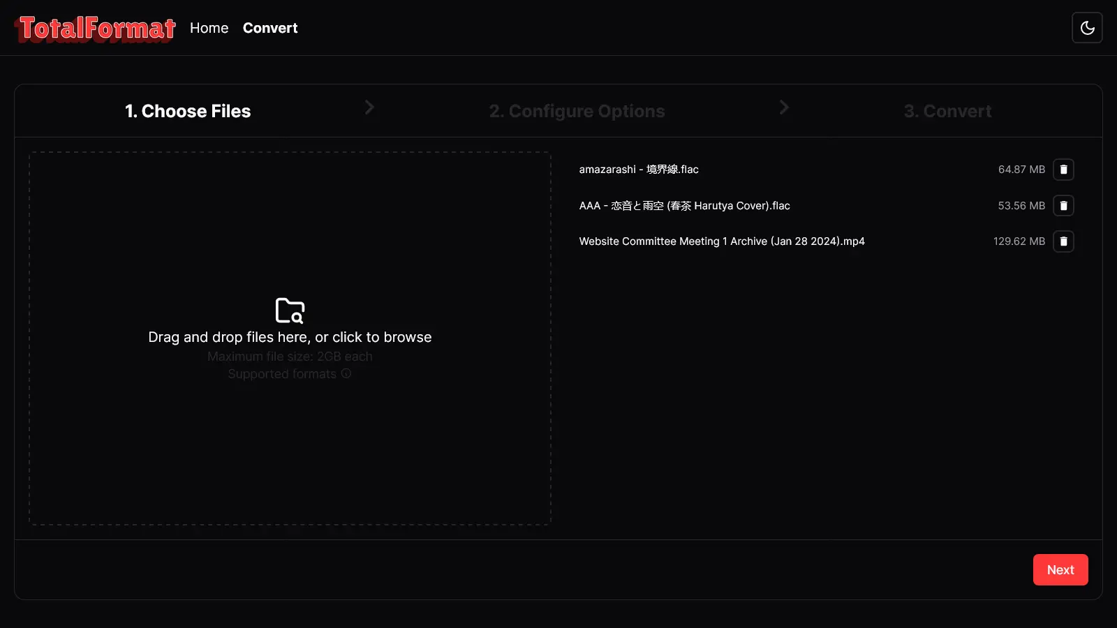Go to 2. Configure Options step

click(577, 111)
